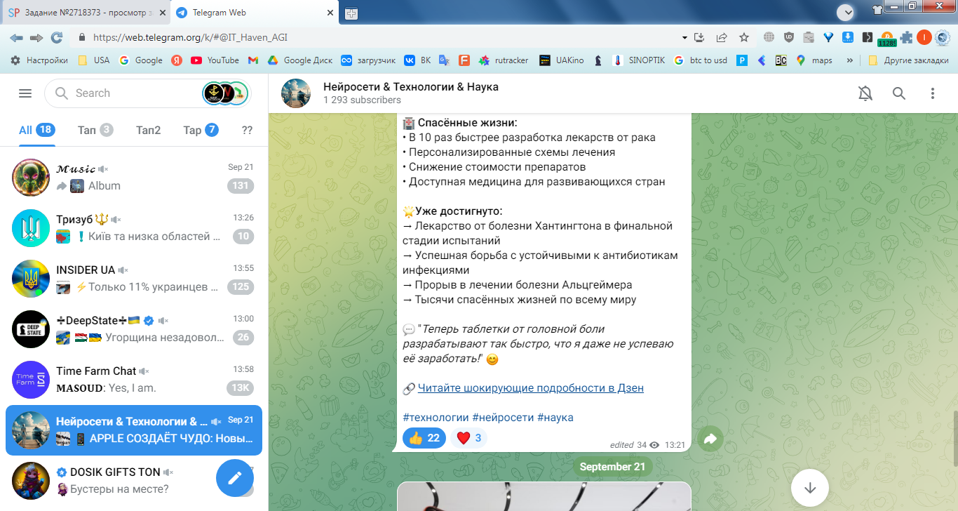This screenshot has width=958, height=511.
Task: Click the address bar URL
Action: coord(190,38)
